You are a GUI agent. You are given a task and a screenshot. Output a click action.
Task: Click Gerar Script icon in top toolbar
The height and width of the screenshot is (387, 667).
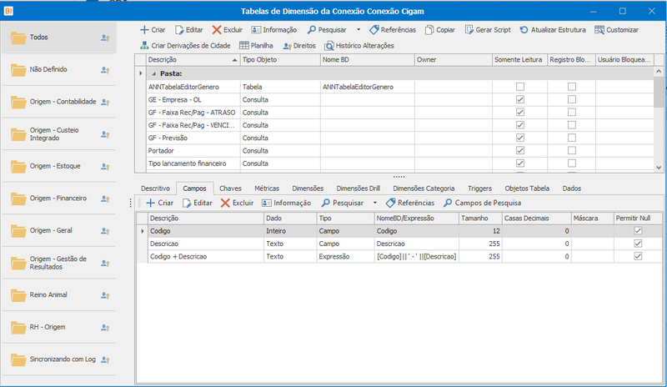coord(469,30)
